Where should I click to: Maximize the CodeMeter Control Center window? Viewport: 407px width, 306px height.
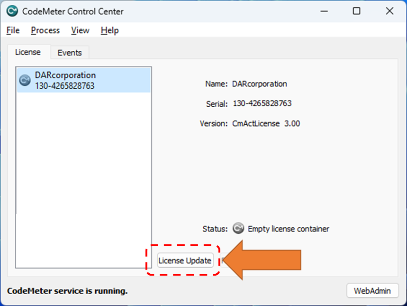[x=356, y=11]
